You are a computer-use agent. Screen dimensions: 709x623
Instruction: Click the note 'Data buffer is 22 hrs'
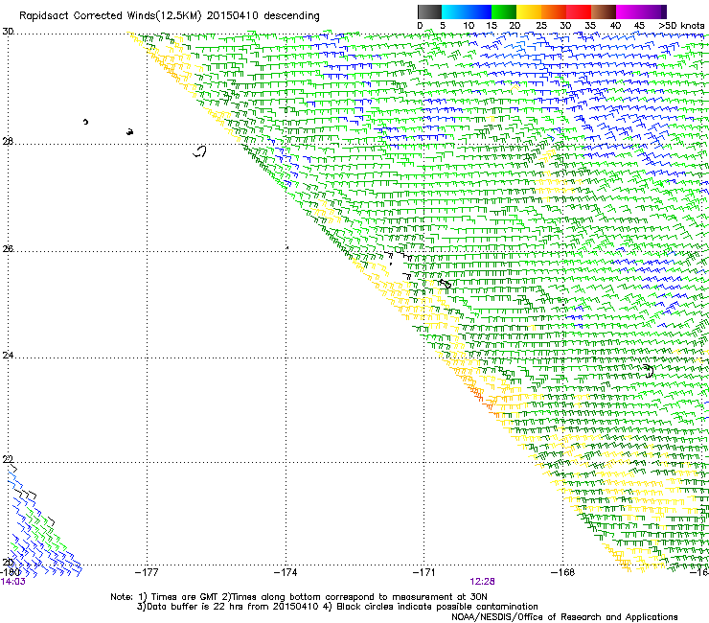(x=195, y=607)
